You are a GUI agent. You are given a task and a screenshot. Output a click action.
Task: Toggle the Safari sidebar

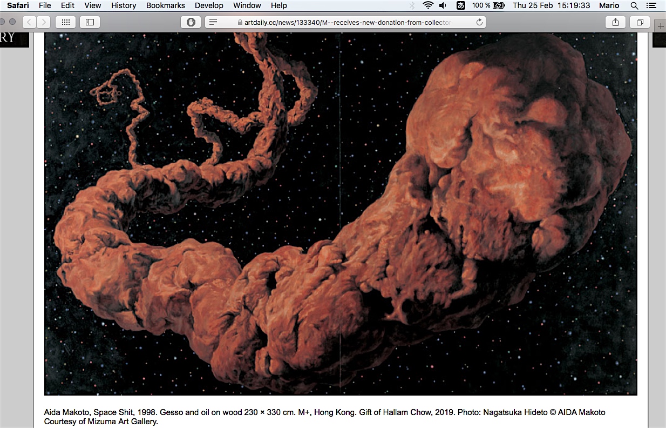click(x=90, y=22)
